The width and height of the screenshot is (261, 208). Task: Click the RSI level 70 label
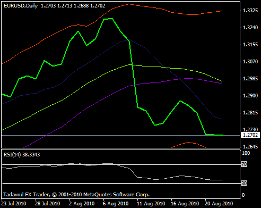coord(244,164)
